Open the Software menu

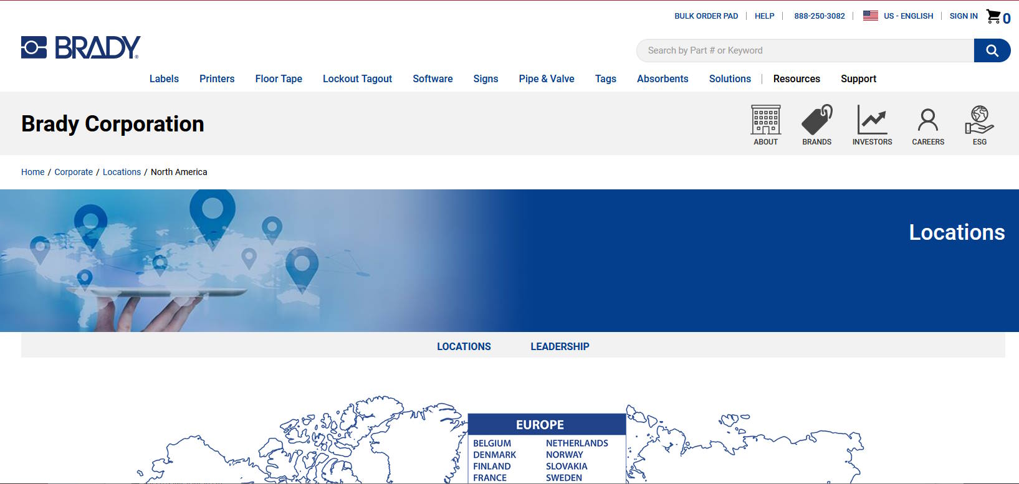tap(433, 78)
